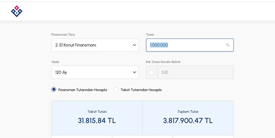
Task: Click the 'Taksit Tutarı' result heading
Action: click(97, 112)
